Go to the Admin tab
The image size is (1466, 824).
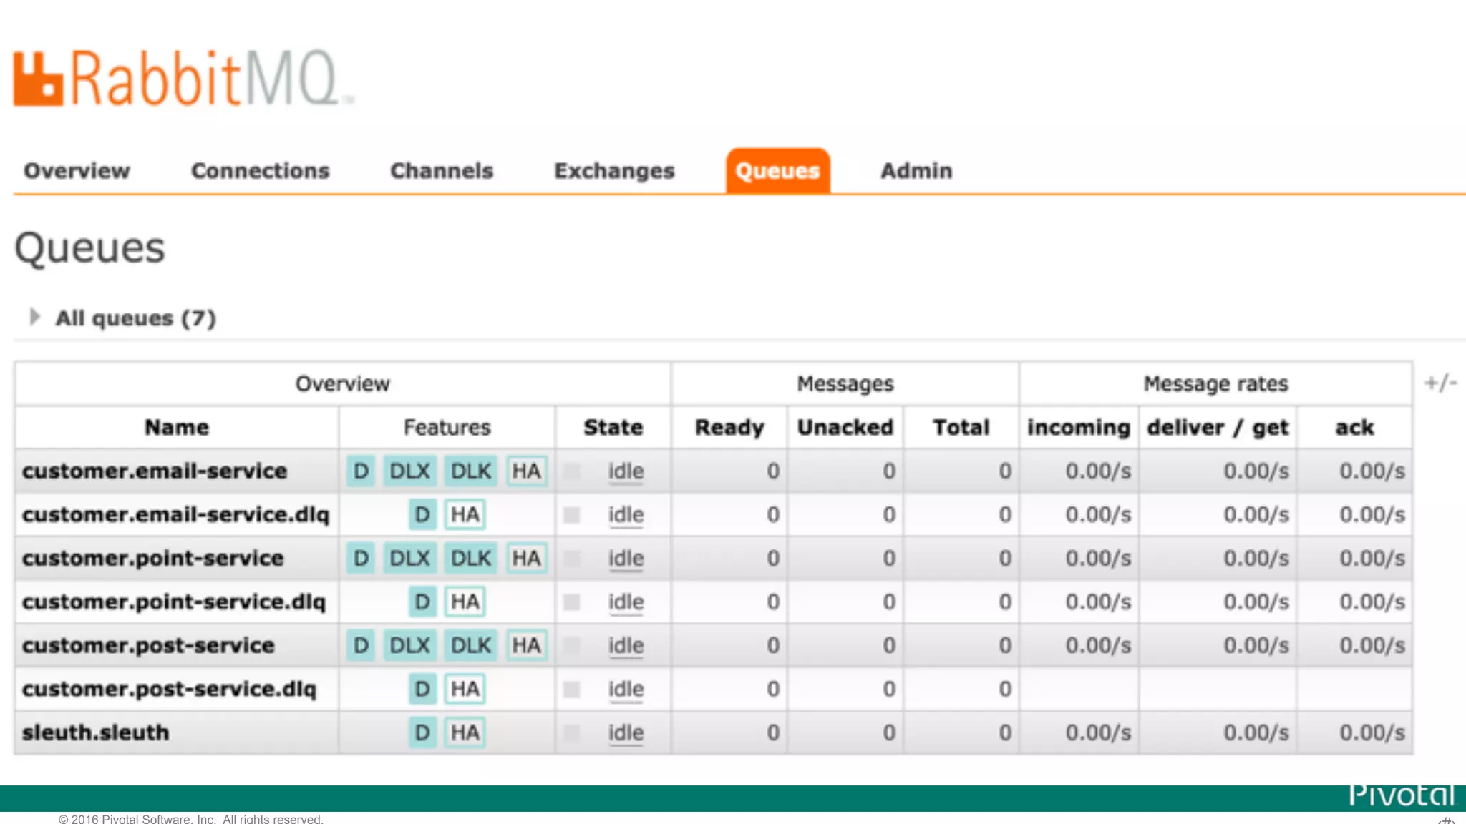916,171
